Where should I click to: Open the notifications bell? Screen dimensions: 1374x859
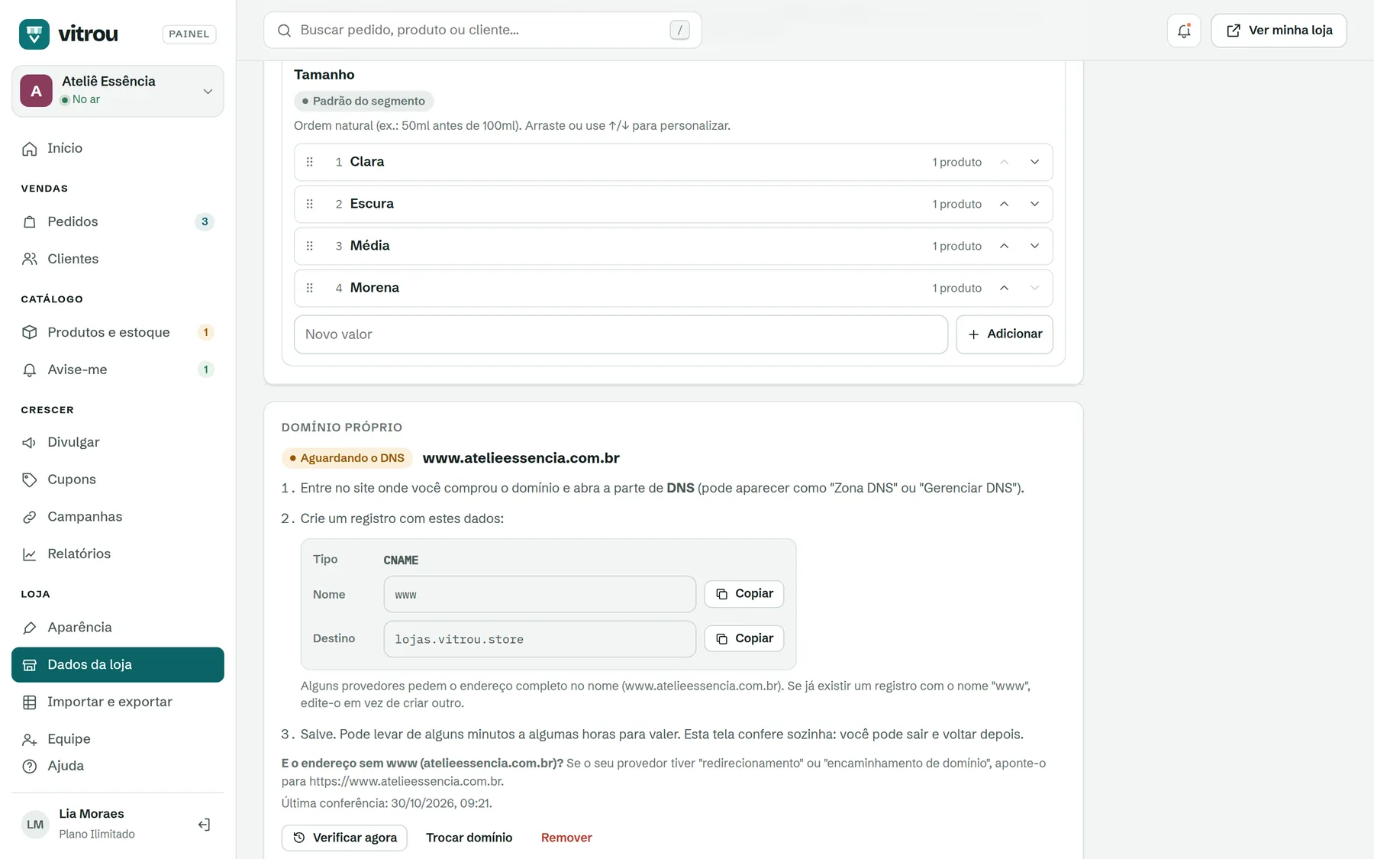pos(1184,31)
